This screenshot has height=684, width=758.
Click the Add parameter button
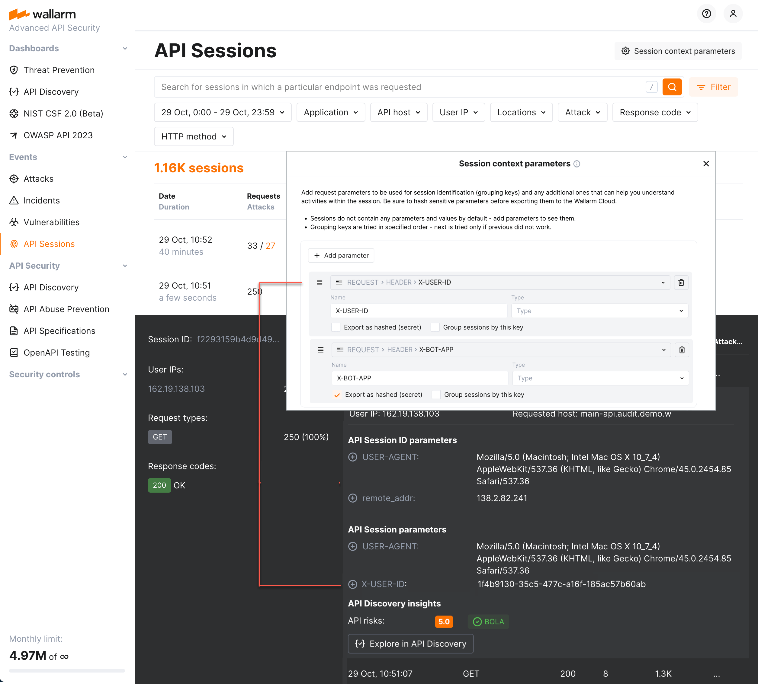click(341, 255)
